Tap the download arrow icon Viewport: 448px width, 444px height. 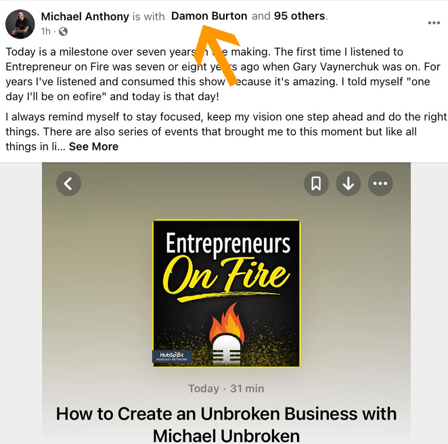click(x=349, y=183)
